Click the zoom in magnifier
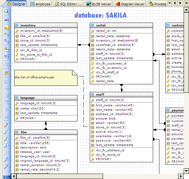Viewport: 189px width, 179px height. pos(7,125)
